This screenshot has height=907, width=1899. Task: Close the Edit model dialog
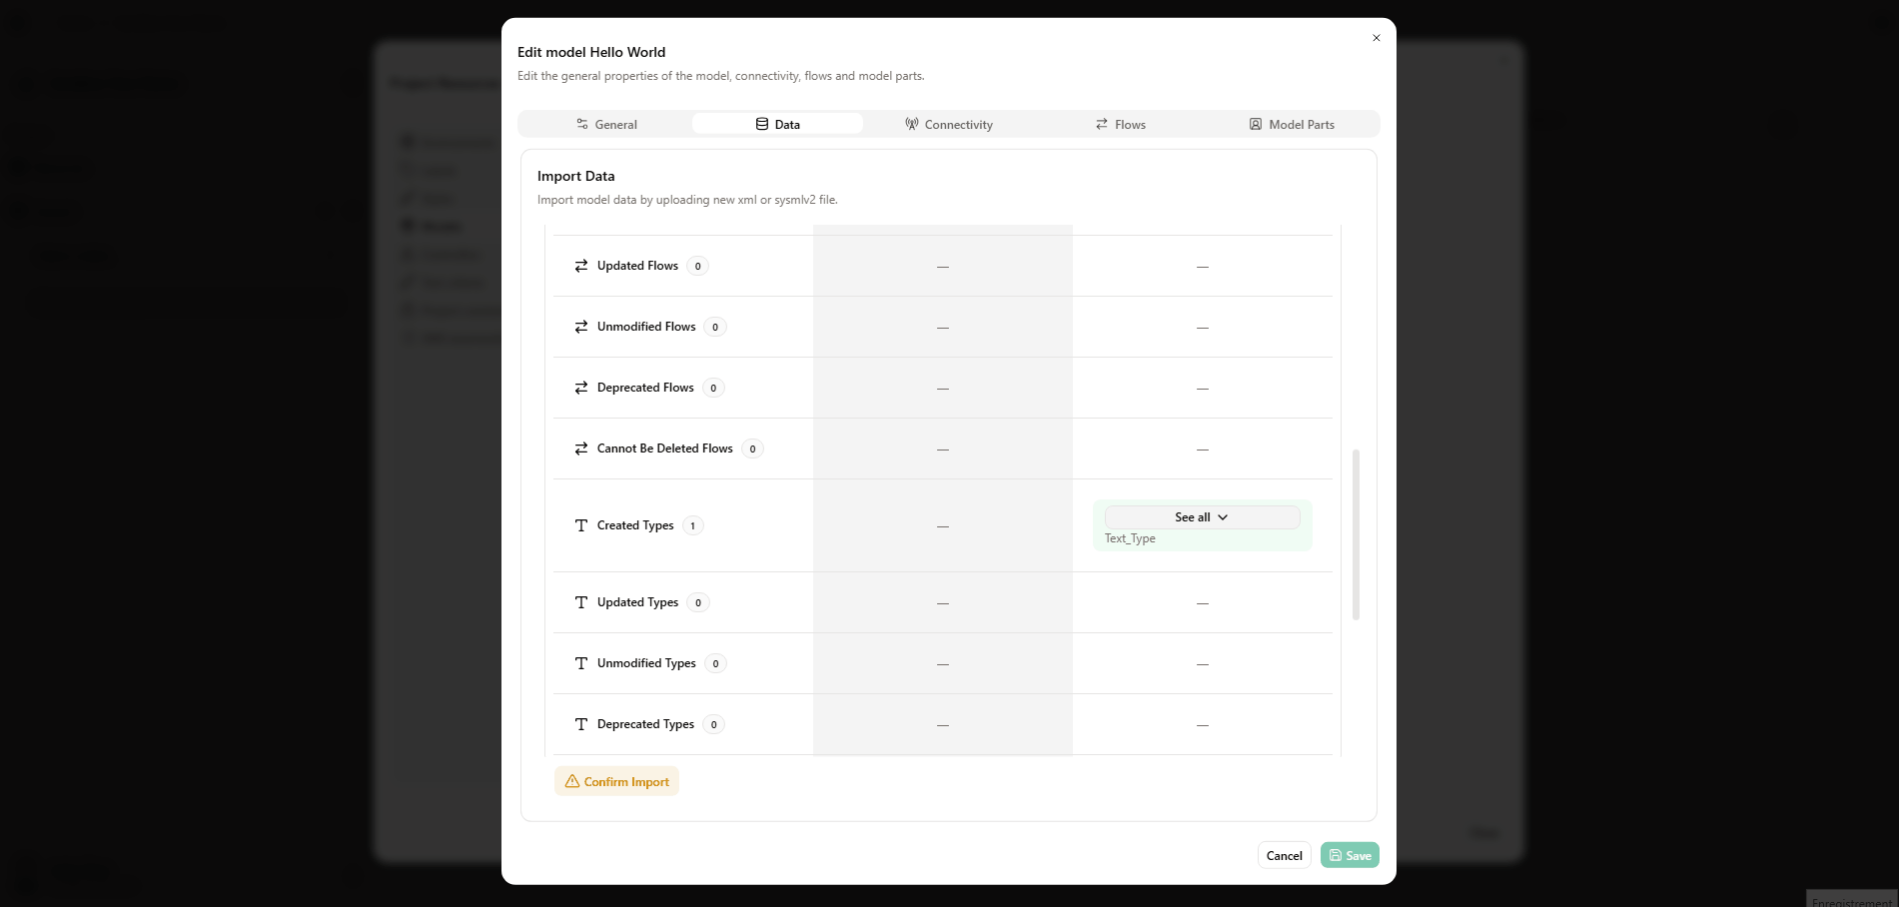point(1377,38)
